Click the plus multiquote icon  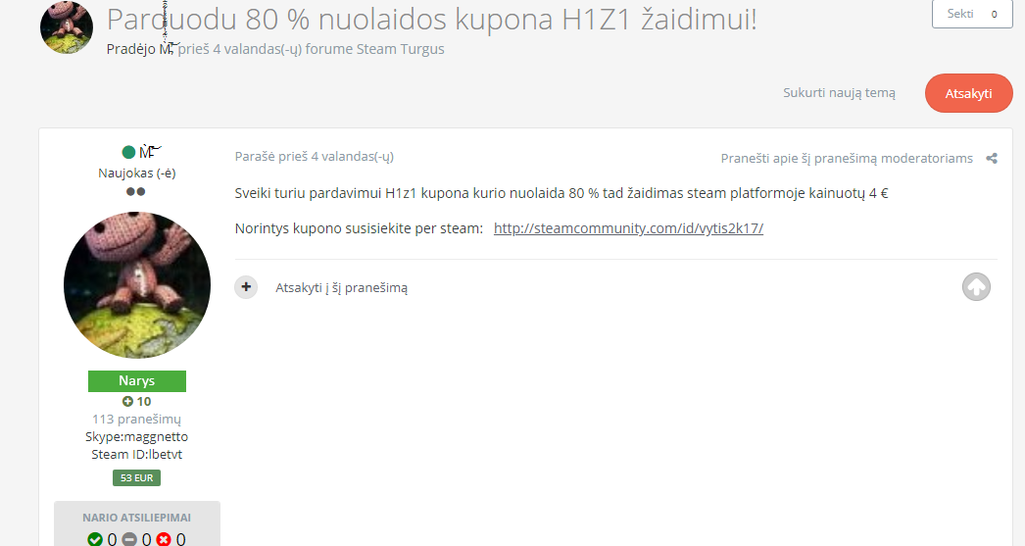pos(246,287)
